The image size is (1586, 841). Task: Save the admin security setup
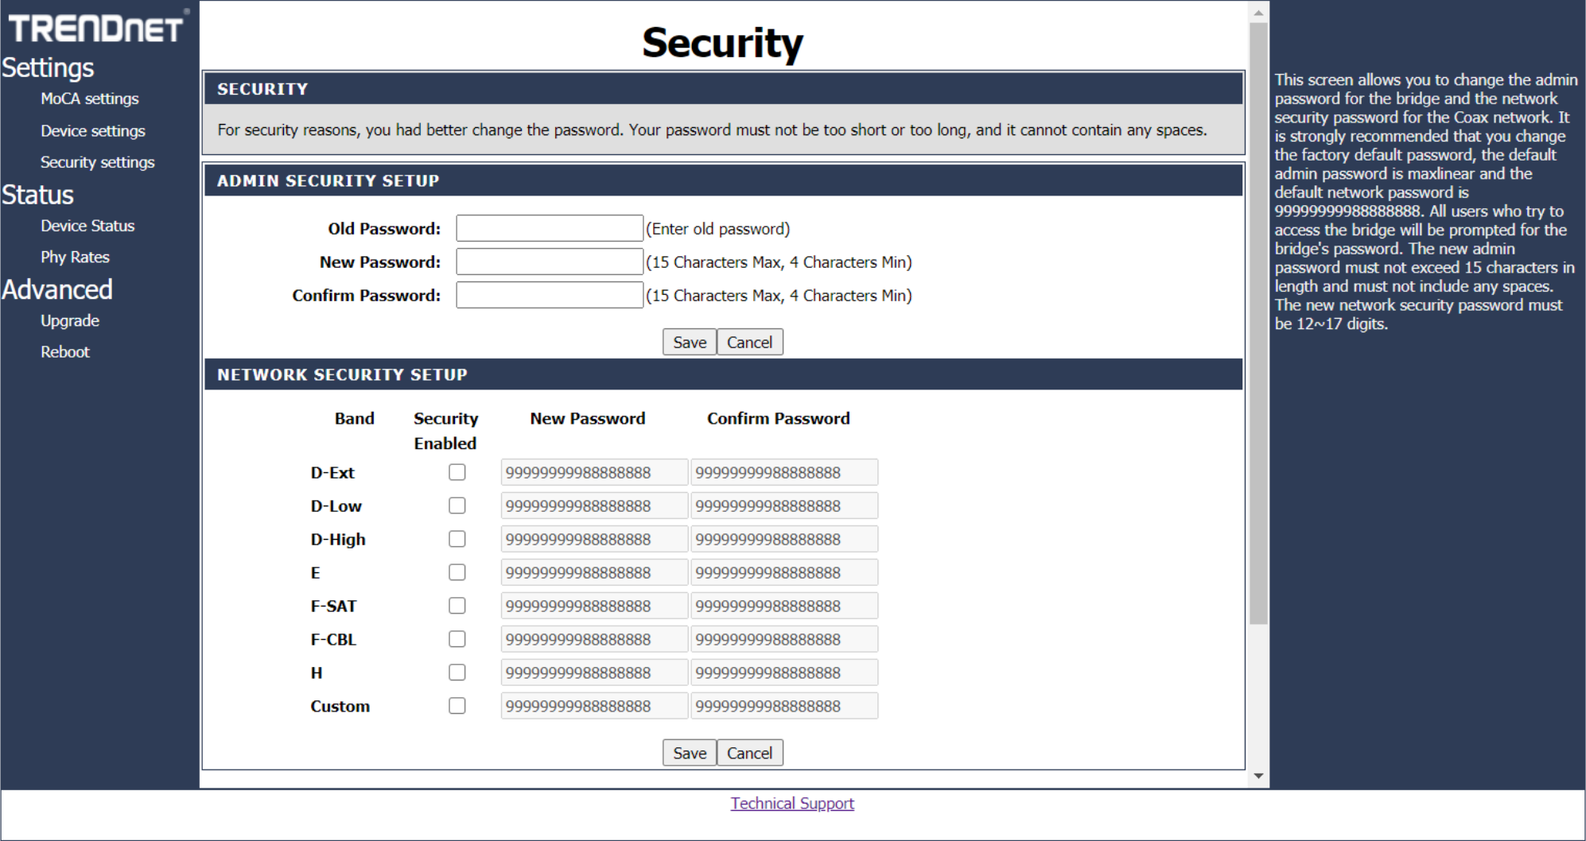[690, 342]
